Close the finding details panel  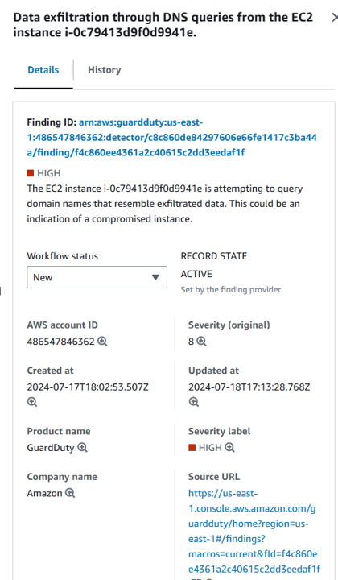tap(334, 18)
